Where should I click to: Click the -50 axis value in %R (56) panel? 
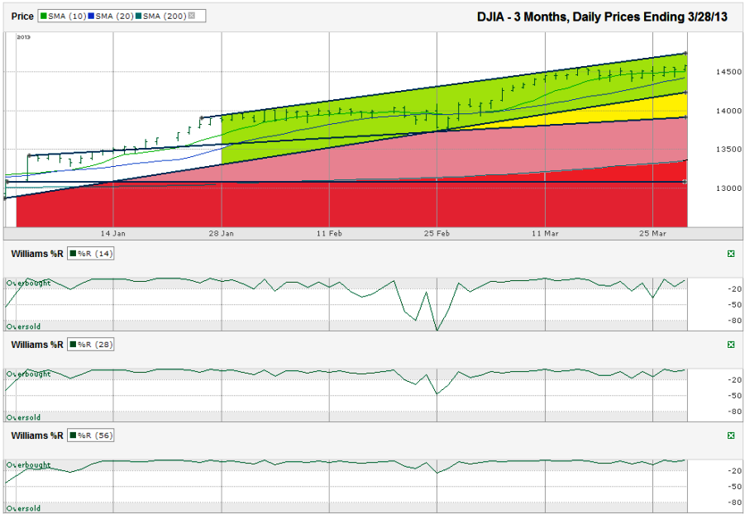[735, 487]
